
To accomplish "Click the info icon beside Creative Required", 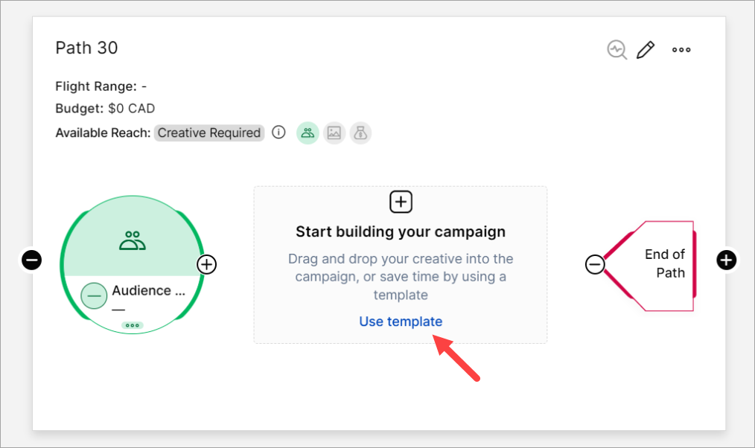I will pos(278,133).
